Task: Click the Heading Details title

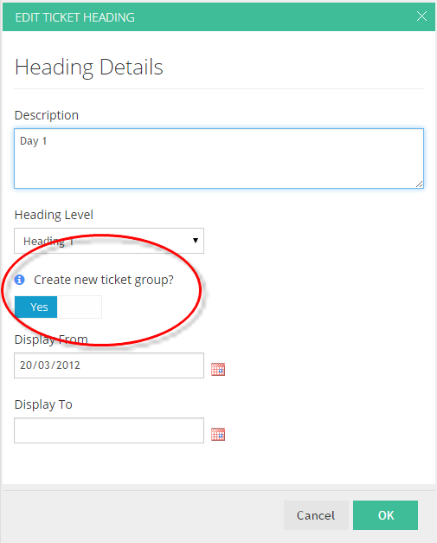Action: coord(89,68)
